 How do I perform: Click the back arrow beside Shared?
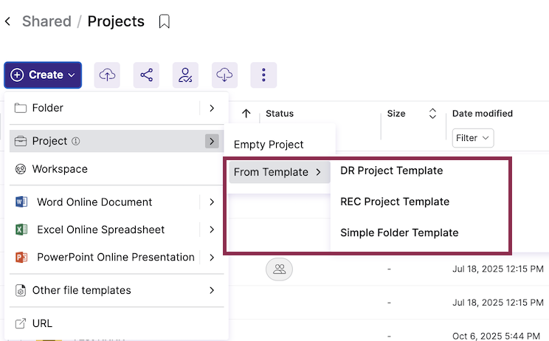(x=7, y=21)
